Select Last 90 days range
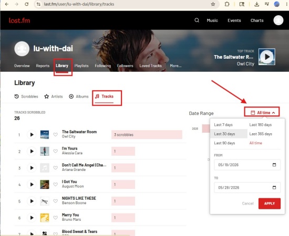Screen dimensions: 289x236 coord(224,143)
